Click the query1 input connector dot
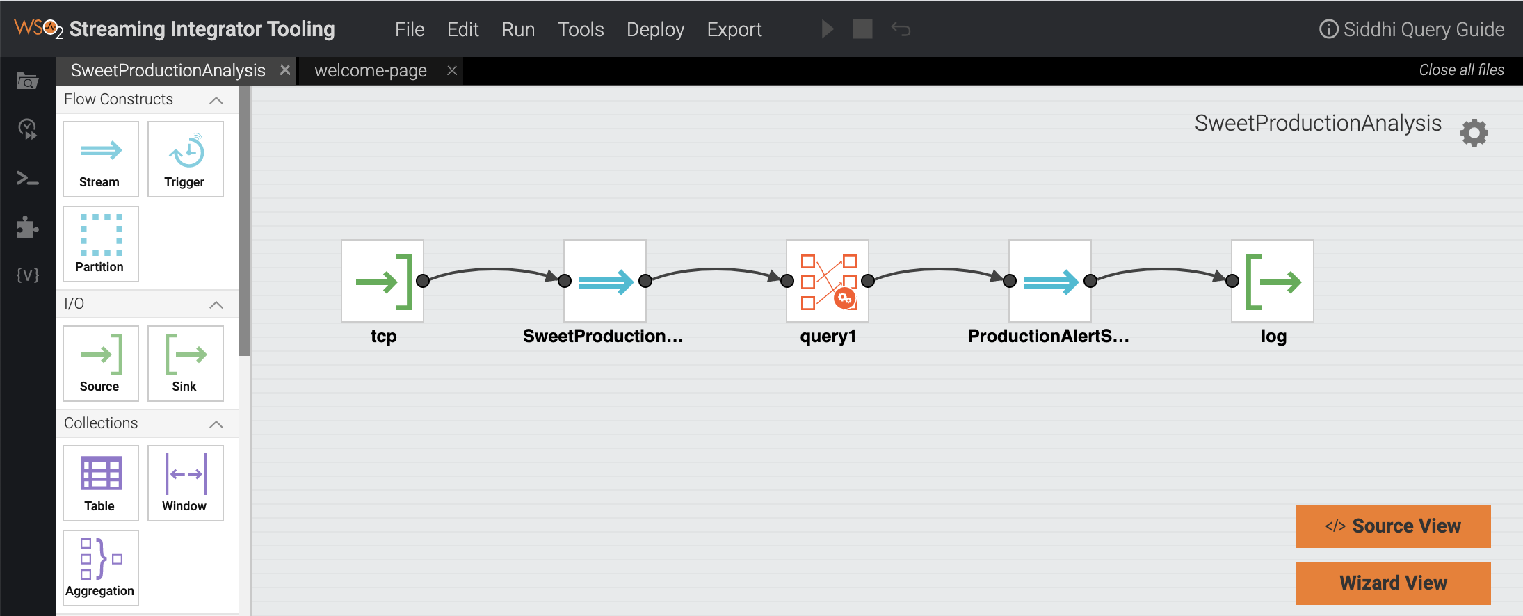The height and width of the screenshot is (616, 1523). click(x=787, y=281)
